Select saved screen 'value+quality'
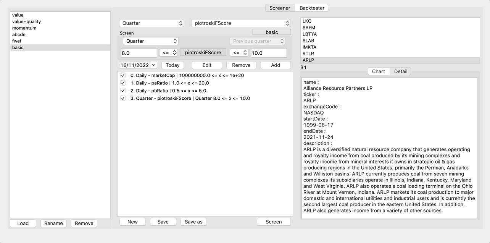This screenshot has height=243, width=490. (60, 21)
